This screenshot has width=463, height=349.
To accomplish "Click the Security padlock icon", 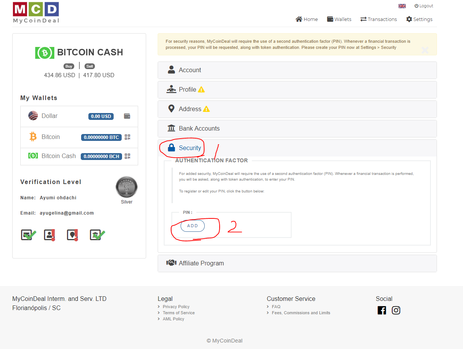I will click(171, 148).
